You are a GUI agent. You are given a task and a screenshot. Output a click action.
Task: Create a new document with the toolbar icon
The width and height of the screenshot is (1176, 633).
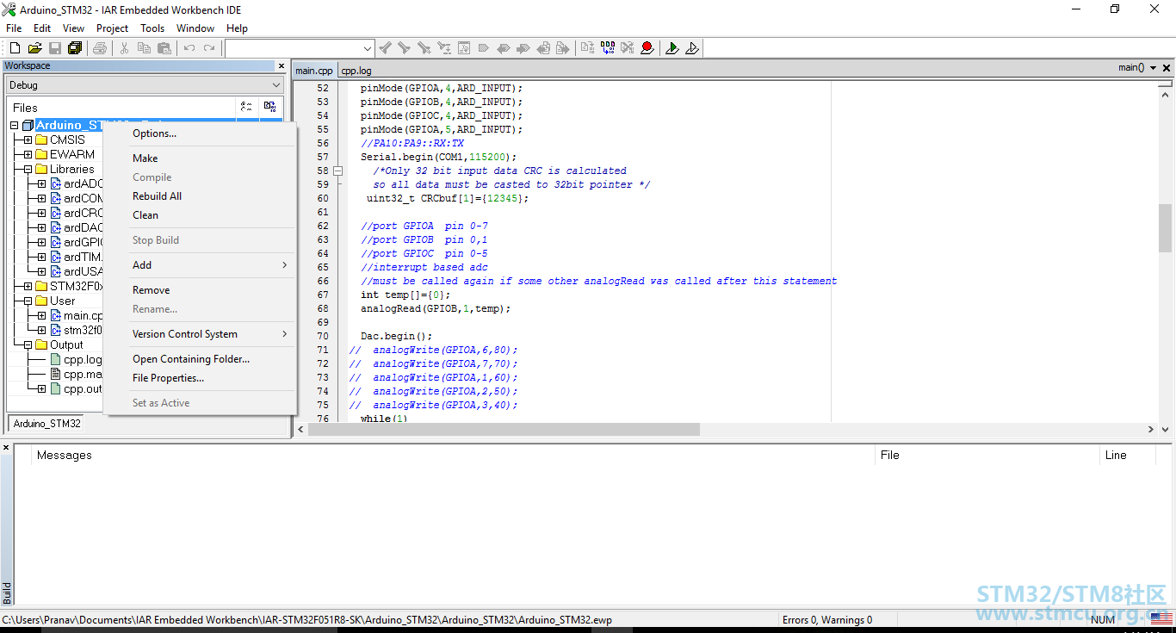click(15, 48)
